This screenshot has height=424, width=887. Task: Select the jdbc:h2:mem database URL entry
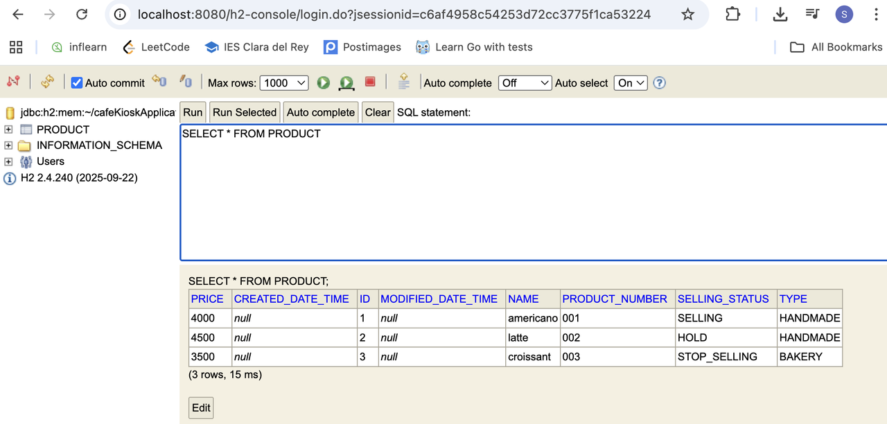98,113
